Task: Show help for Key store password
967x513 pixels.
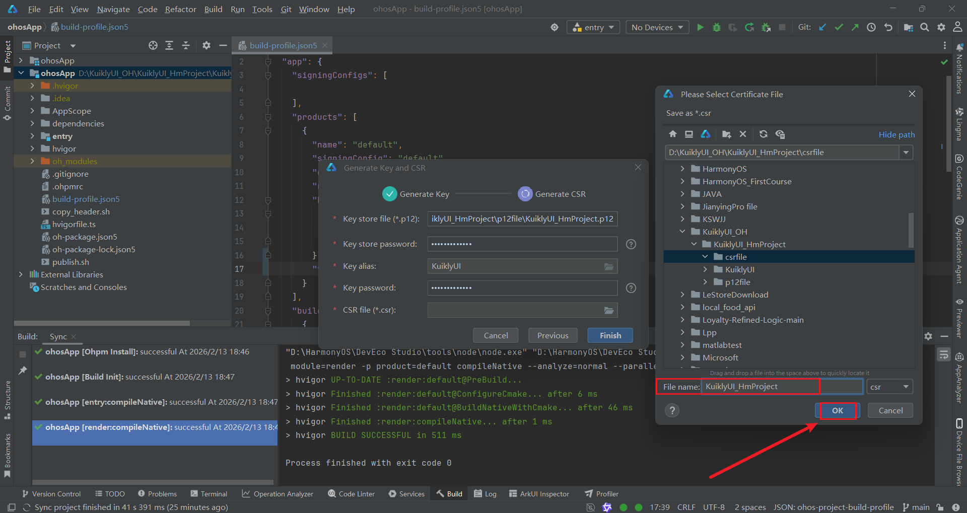Action: tap(631, 244)
